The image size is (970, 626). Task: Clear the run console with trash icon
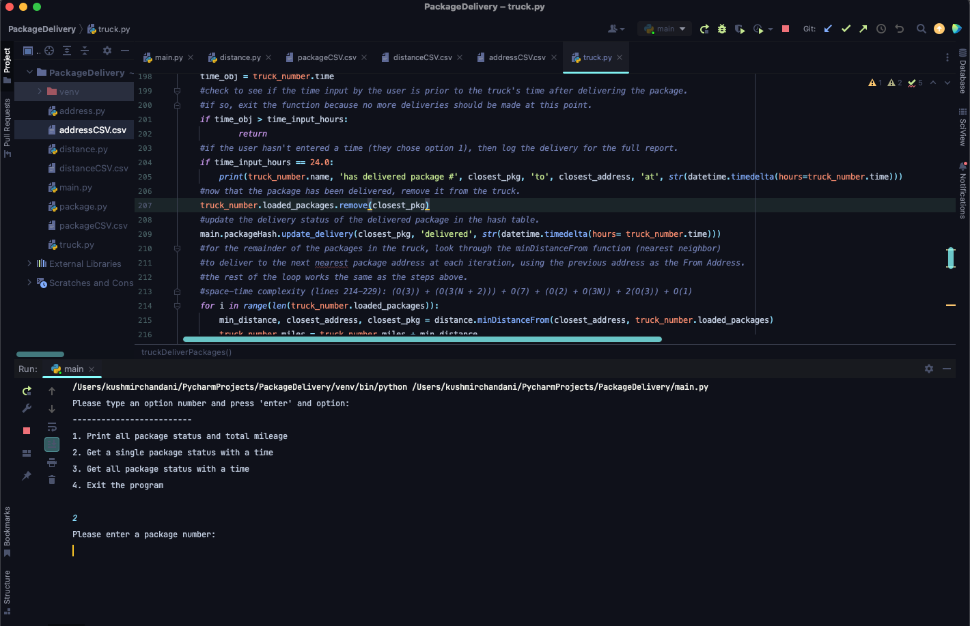[x=52, y=479]
